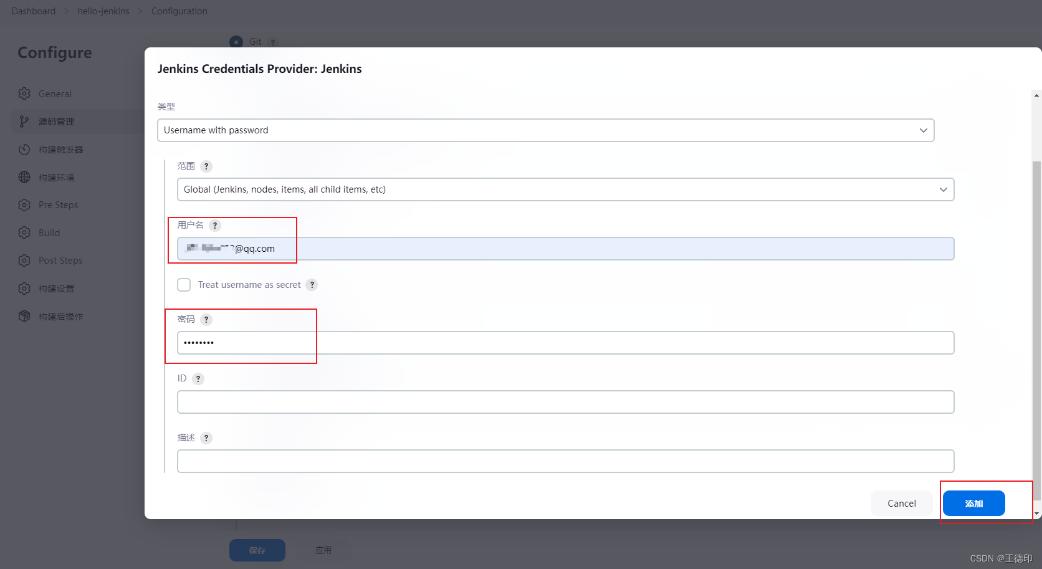Open help for 范围 field
This screenshot has width=1042, height=569.
click(206, 166)
